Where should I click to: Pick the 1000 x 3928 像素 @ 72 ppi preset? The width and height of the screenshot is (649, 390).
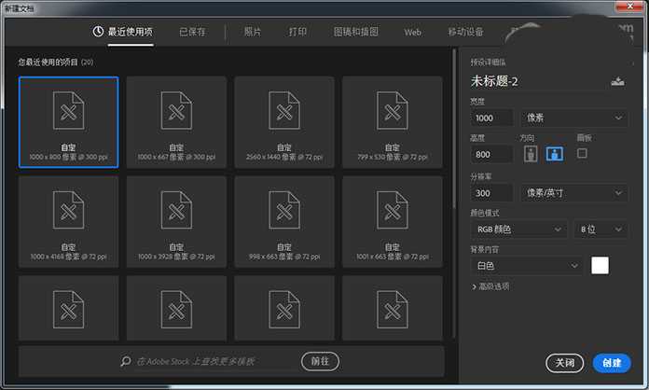177,222
